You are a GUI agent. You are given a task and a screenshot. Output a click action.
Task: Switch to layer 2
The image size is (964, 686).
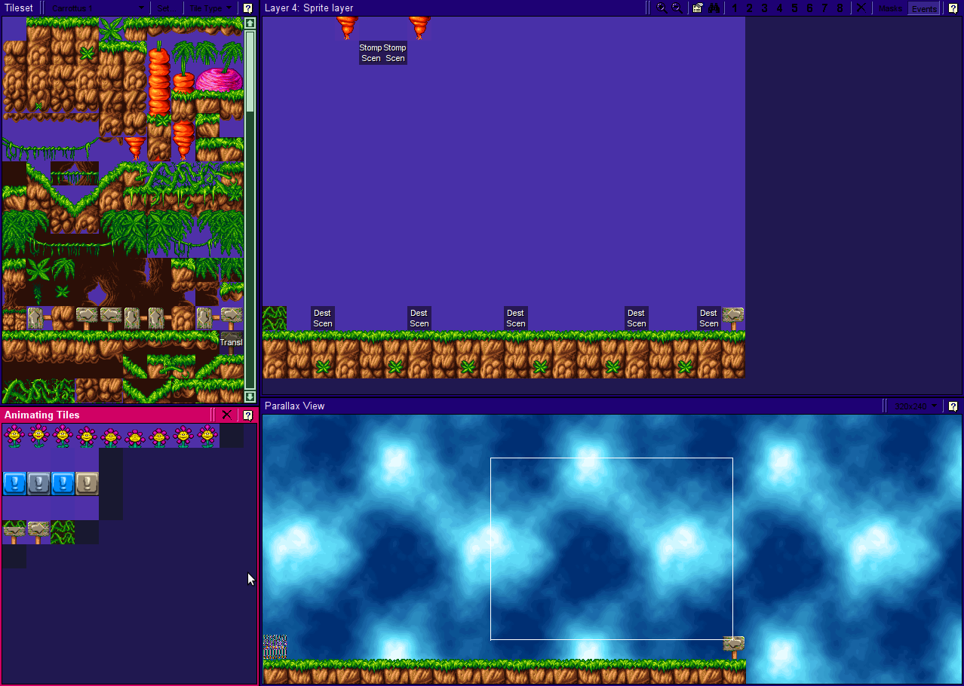(x=749, y=8)
